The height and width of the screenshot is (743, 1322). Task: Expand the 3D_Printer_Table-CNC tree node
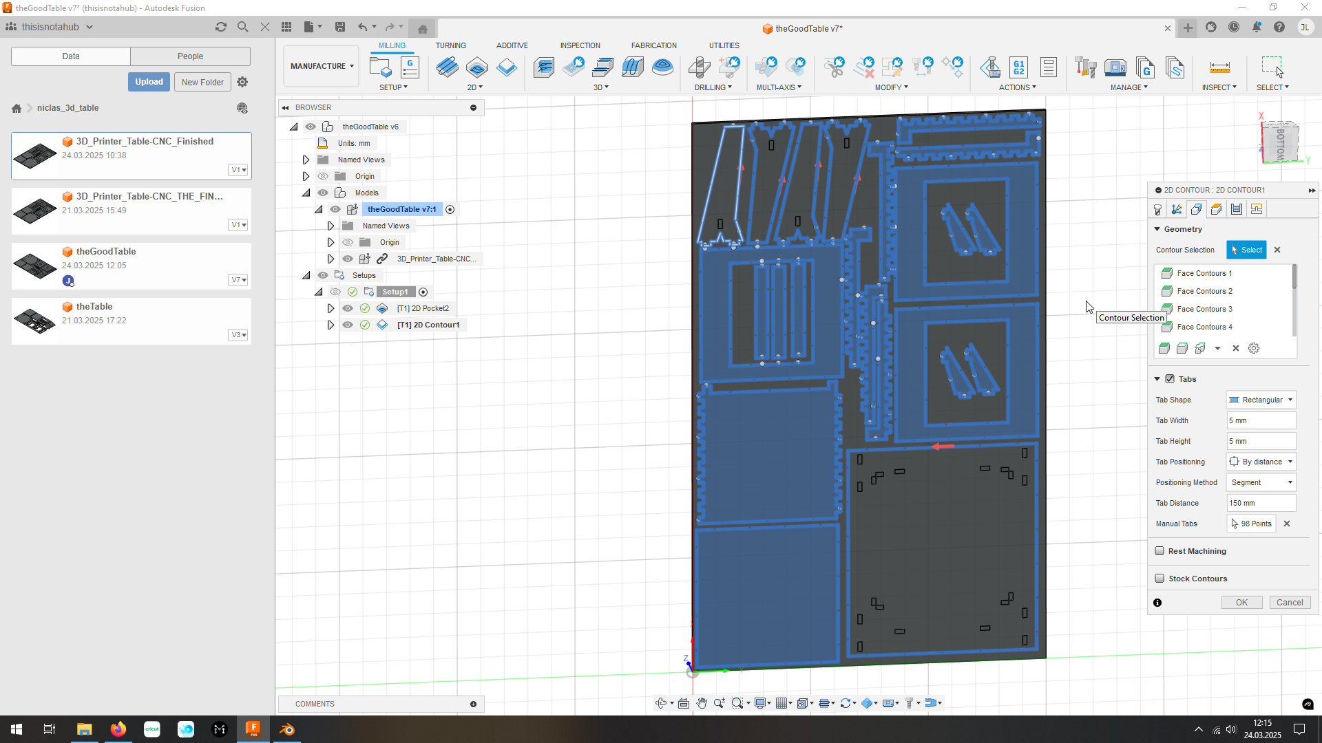point(330,259)
